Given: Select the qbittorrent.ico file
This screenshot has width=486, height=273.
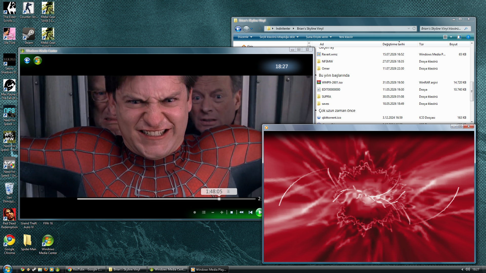Looking at the screenshot, I should [x=392, y=118].
